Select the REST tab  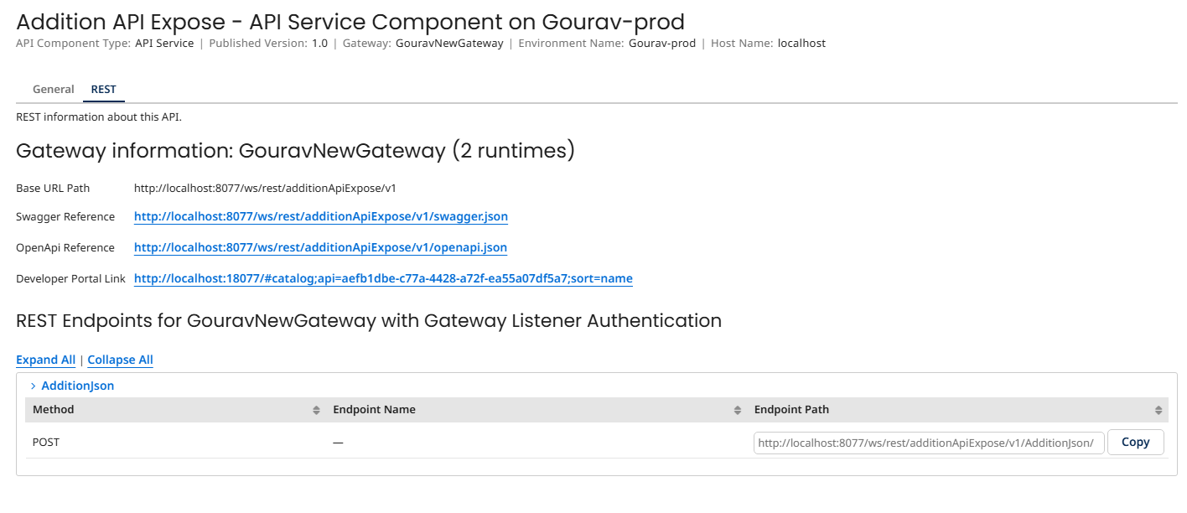[x=104, y=89]
